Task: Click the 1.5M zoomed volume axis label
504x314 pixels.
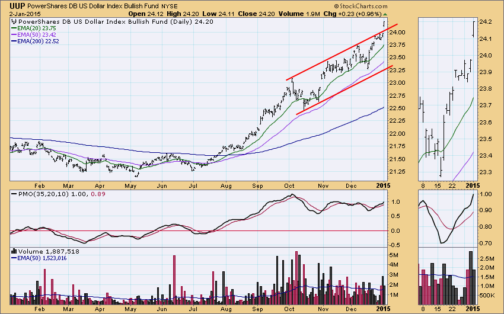Action: 487,277
